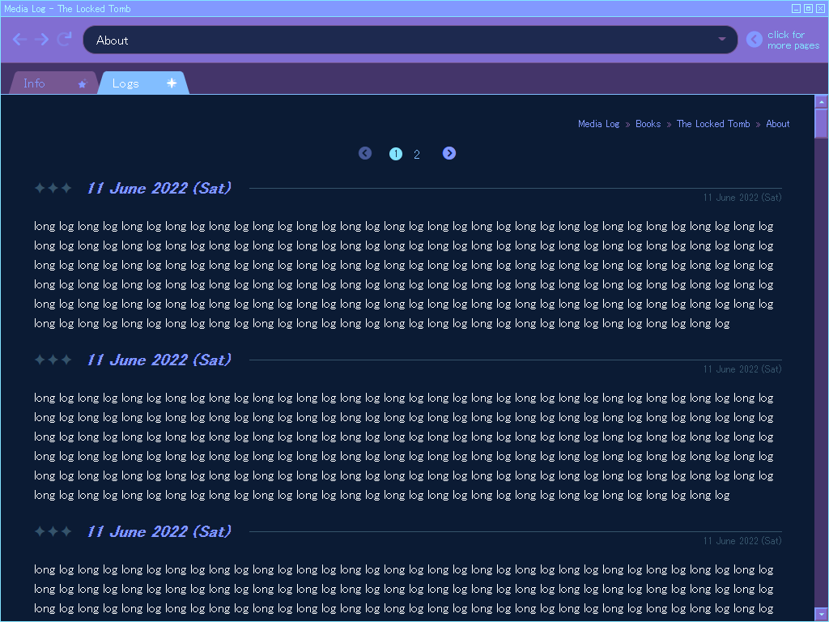Open the About breadcrumb link
This screenshot has height=622, width=829.
(778, 124)
